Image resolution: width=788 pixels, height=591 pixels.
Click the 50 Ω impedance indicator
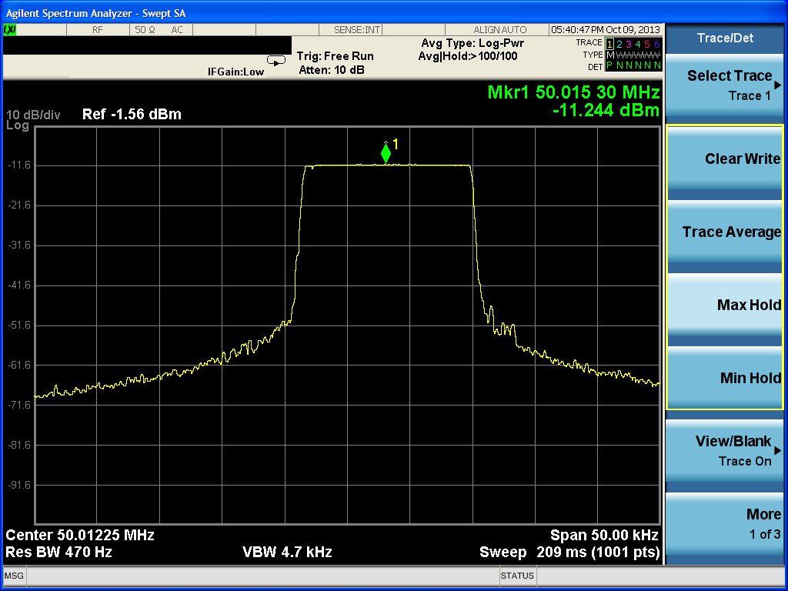coord(145,30)
